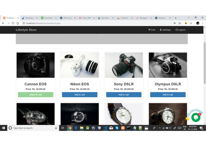The width and height of the screenshot is (206, 146).
Task: Click Logout in the navbar
Action: coord(180,30)
